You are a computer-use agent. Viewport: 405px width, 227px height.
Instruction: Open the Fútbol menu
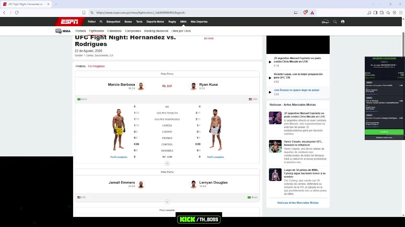pyautogui.click(x=92, y=22)
